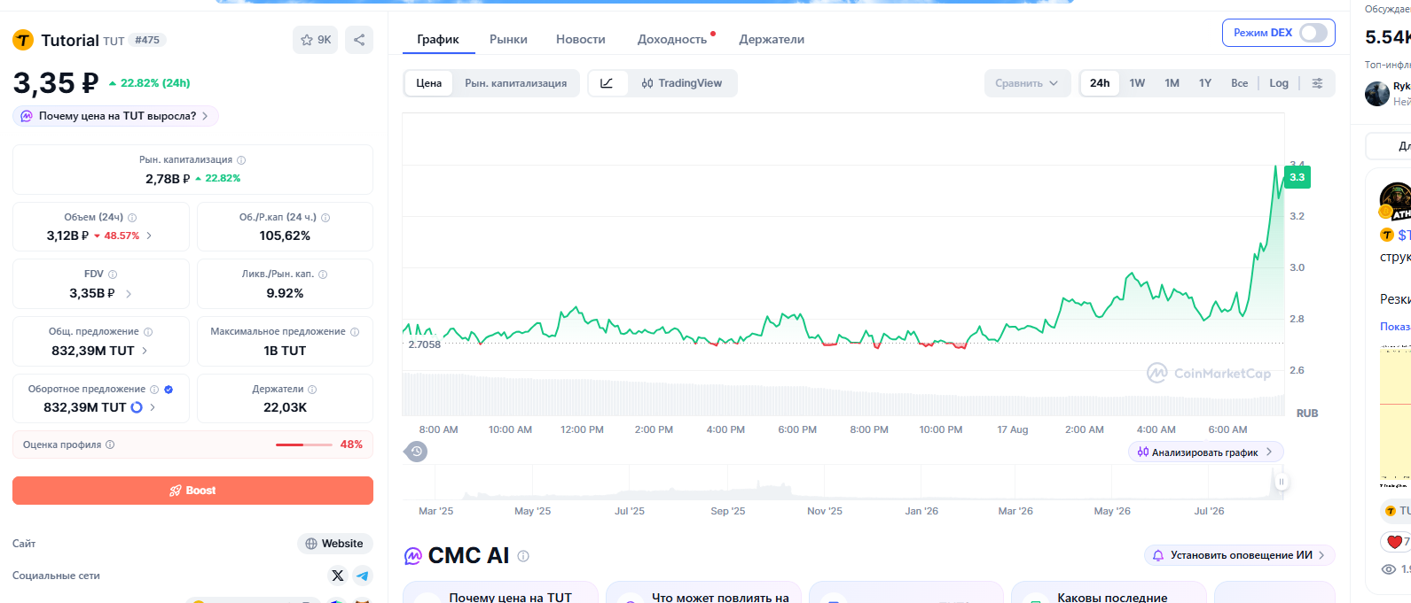The height and width of the screenshot is (603, 1411).
Task: Open Установить оповещение ИИ
Action: click(1239, 555)
